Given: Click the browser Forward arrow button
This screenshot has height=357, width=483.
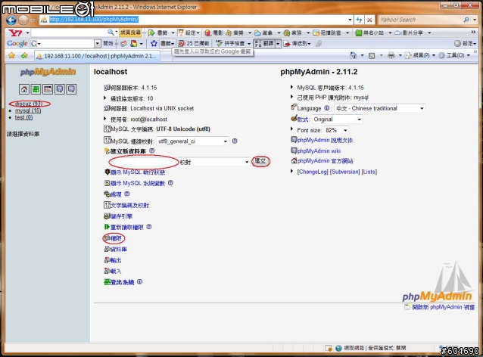Looking at the screenshot, I should (x=23, y=20).
